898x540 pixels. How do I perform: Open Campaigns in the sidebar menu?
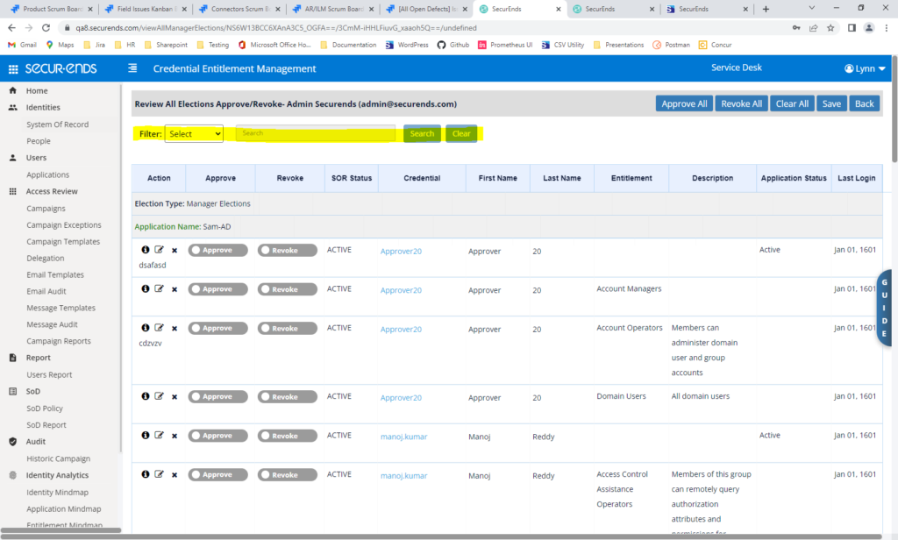click(x=46, y=209)
